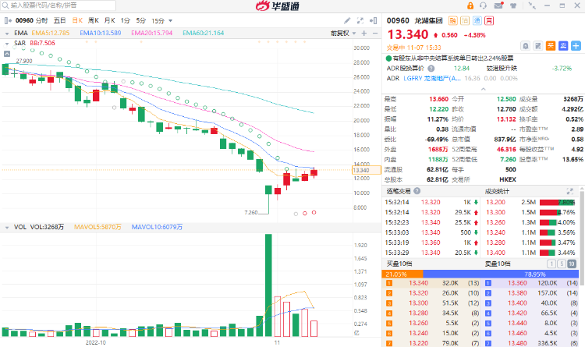
Task: Click help icon next to ADR股换算价
Action: (431, 69)
